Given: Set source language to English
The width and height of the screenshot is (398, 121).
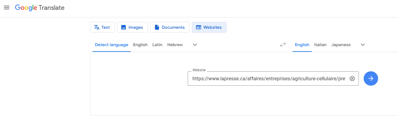Looking at the screenshot, I should tap(140, 45).
